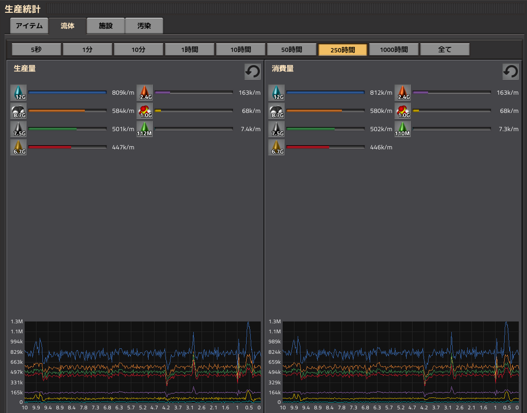The height and width of the screenshot is (413, 527).
Task: Toggle the 7.5G black droplet icon under 消費量
Action: point(276,129)
